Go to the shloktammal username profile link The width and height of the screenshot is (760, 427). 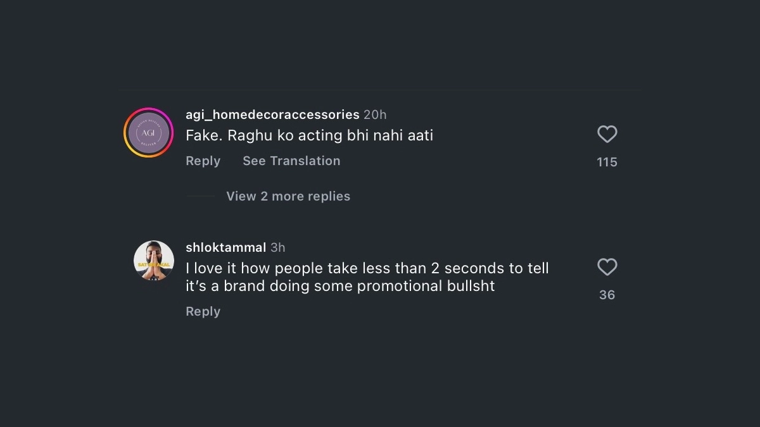pyautogui.click(x=225, y=247)
